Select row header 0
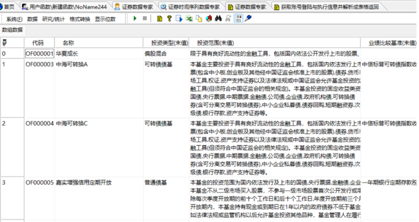Viewport: 419px width, 222px height. tap(12, 53)
